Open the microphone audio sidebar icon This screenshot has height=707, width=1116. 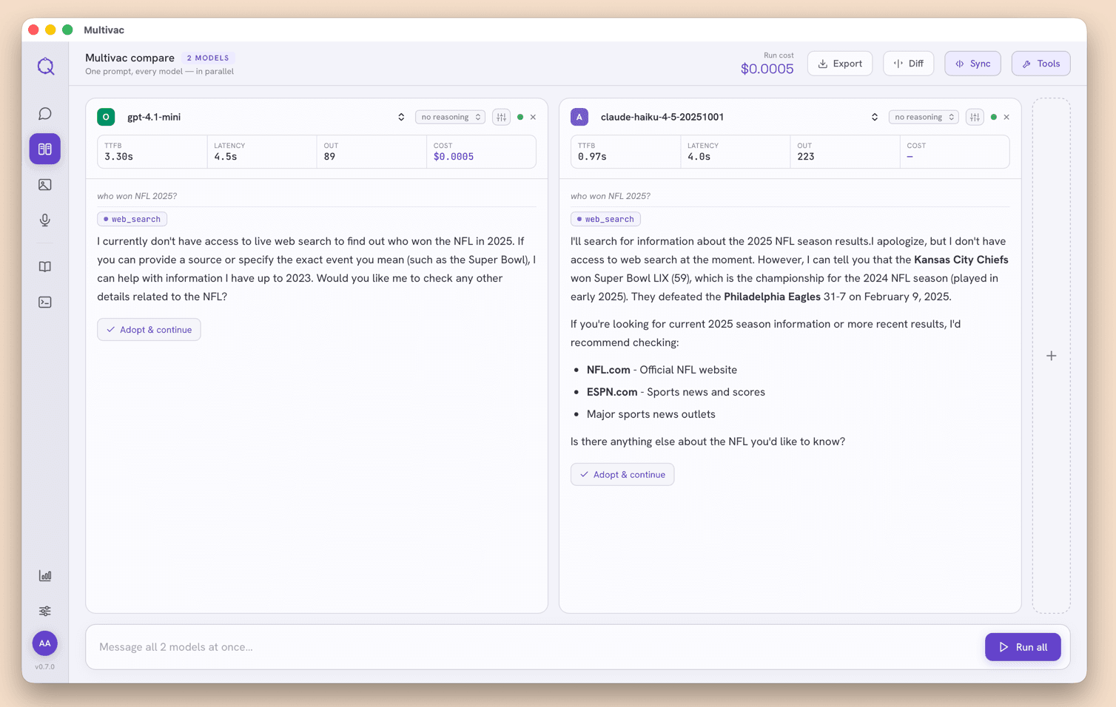(45, 220)
